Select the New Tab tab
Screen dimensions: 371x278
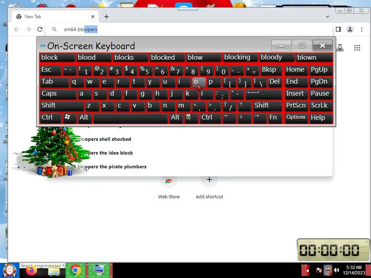pyautogui.click(x=55, y=17)
